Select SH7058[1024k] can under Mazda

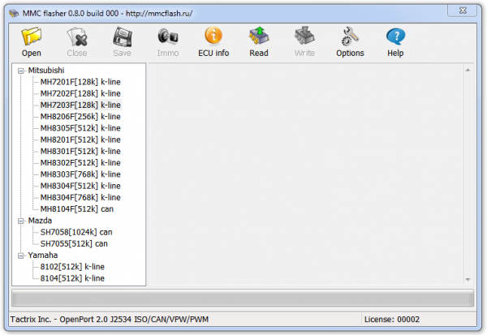[x=76, y=232]
